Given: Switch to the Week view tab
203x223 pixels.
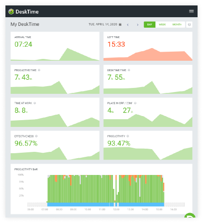Looking at the screenshot, I should [x=162, y=24].
